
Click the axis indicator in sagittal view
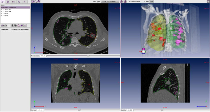[201, 104]
